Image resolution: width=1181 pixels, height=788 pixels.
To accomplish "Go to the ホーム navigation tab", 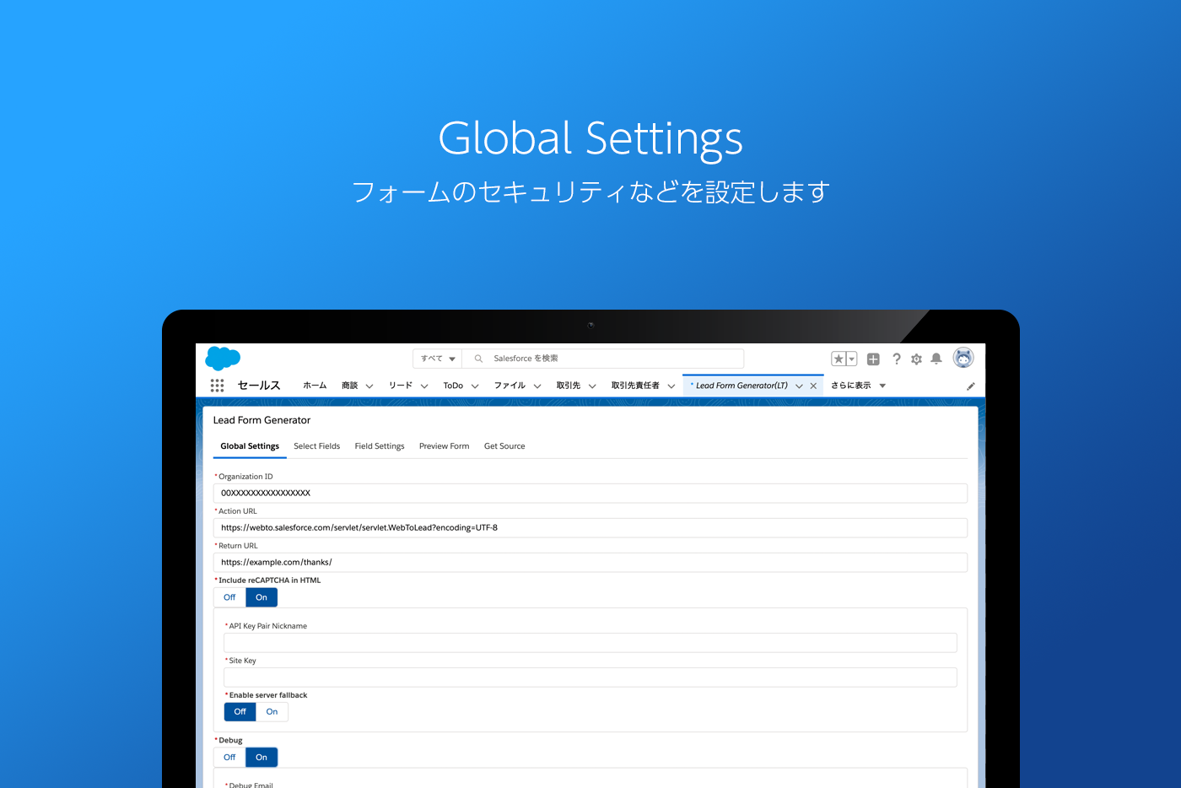I will [315, 386].
